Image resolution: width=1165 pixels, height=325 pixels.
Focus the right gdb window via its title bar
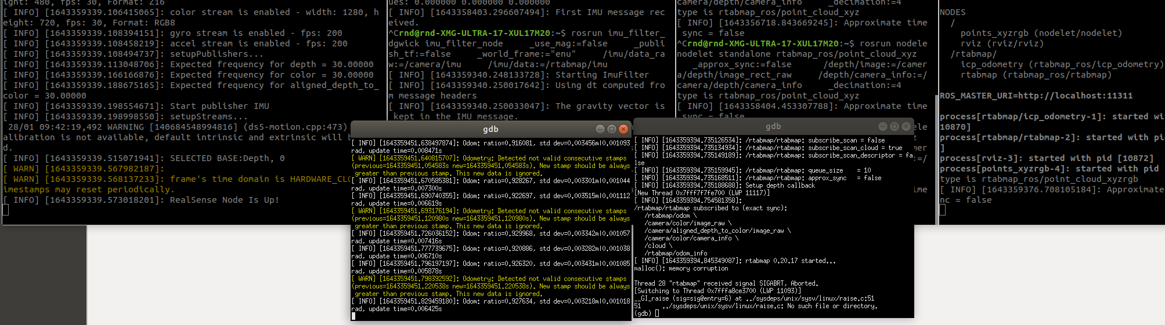pos(773,126)
